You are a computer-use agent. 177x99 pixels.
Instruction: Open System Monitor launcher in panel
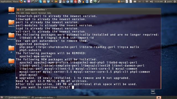coord(37,2)
